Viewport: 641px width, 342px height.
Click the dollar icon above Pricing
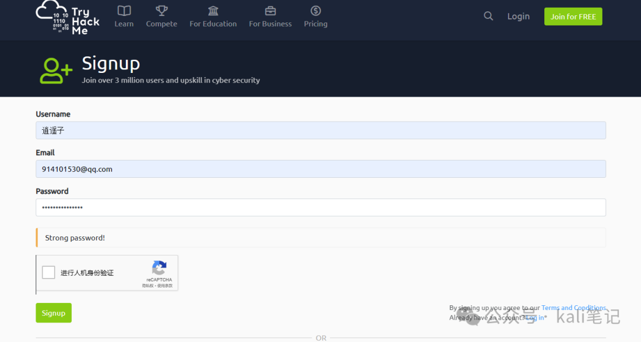tap(316, 11)
